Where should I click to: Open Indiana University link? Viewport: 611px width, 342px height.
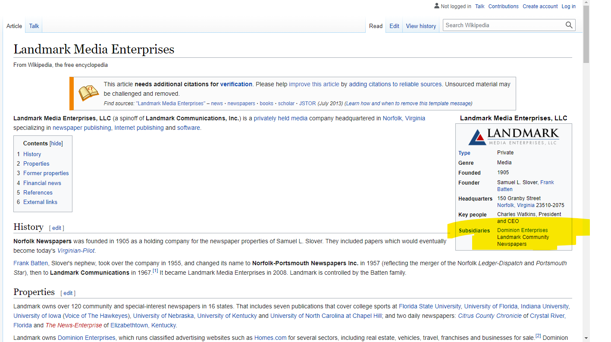pos(545,306)
